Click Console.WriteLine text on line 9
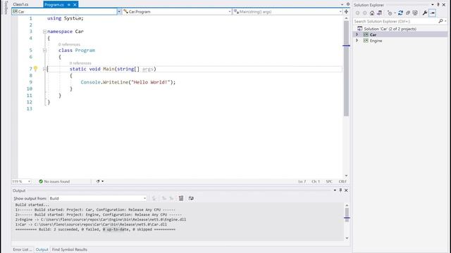Screen dimensions: 451x253 [104, 82]
